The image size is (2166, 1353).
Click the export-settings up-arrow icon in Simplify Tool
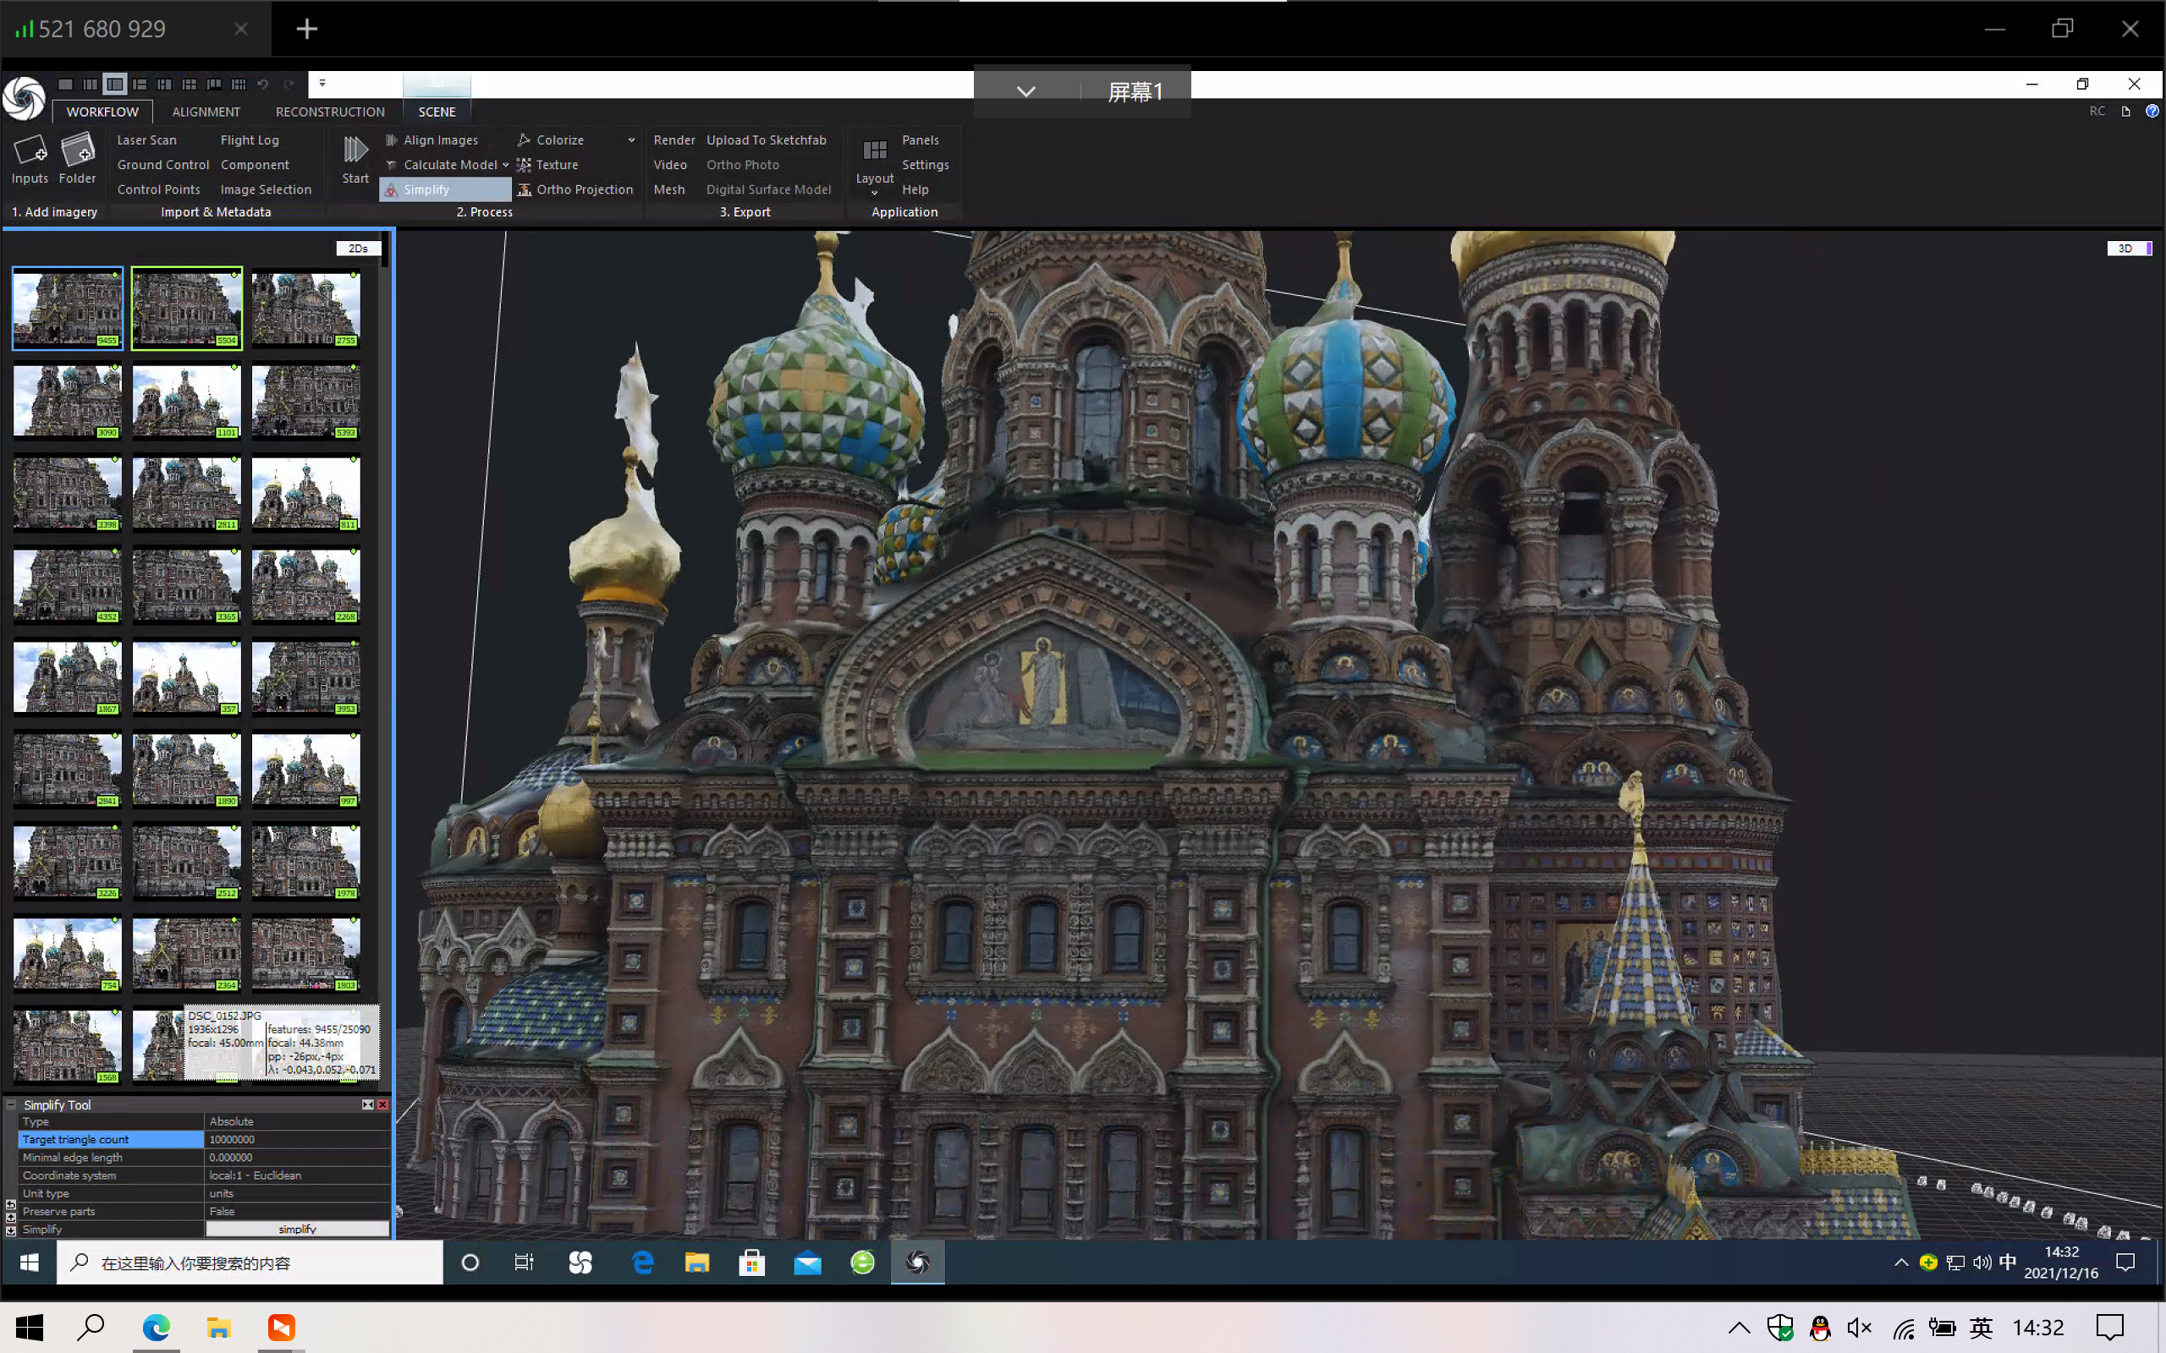11,1217
